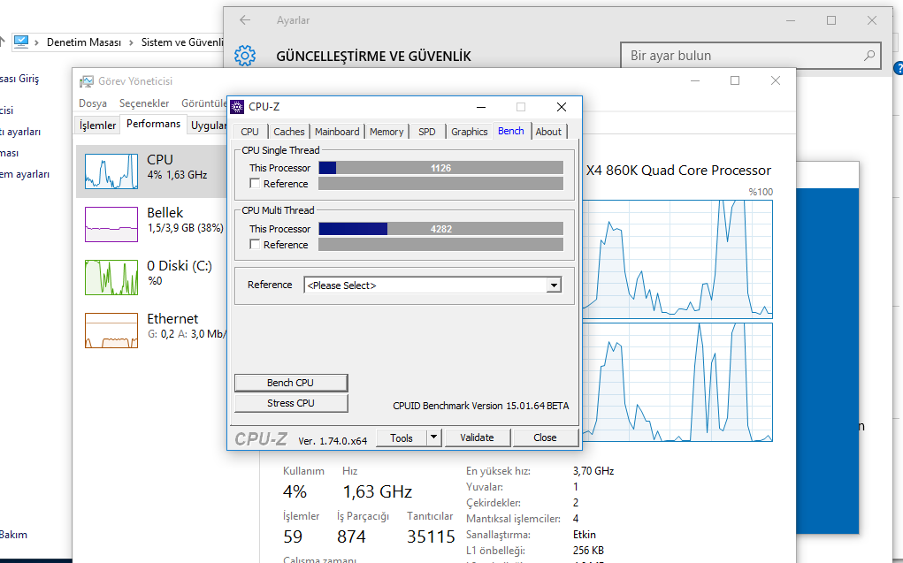Select the Bellek memory graph thumbnail

point(111,224)
